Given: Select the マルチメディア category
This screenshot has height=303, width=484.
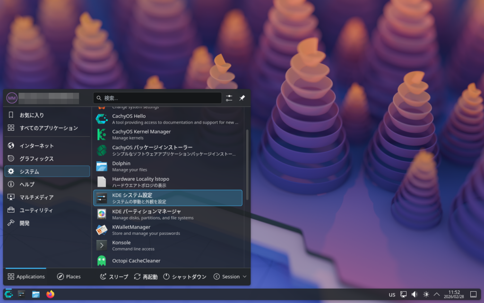Looking at the screenshot, I should pyautogui.click(x=47, y=197).
